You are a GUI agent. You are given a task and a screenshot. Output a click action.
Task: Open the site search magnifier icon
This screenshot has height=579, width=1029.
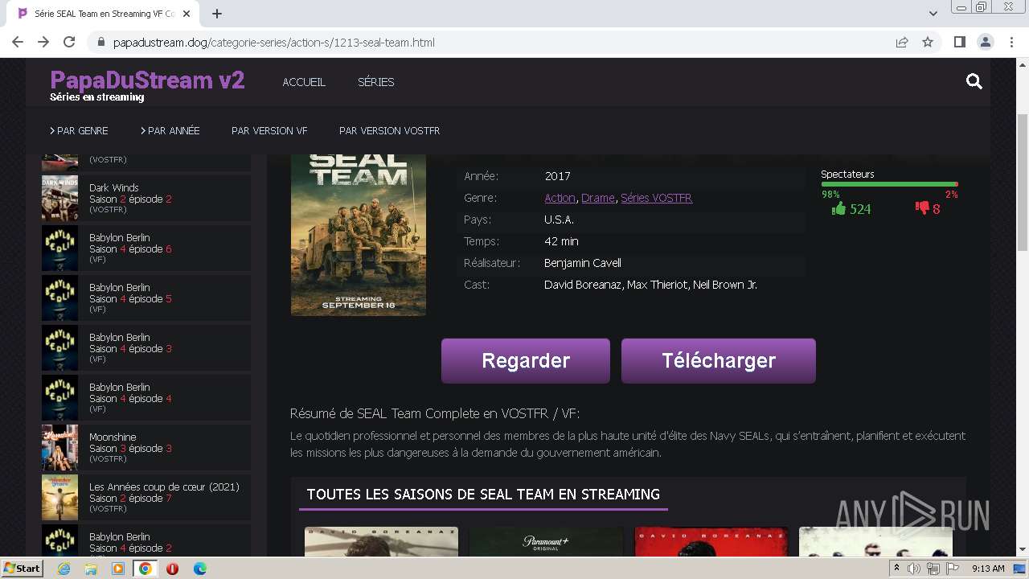coord(974,81)
